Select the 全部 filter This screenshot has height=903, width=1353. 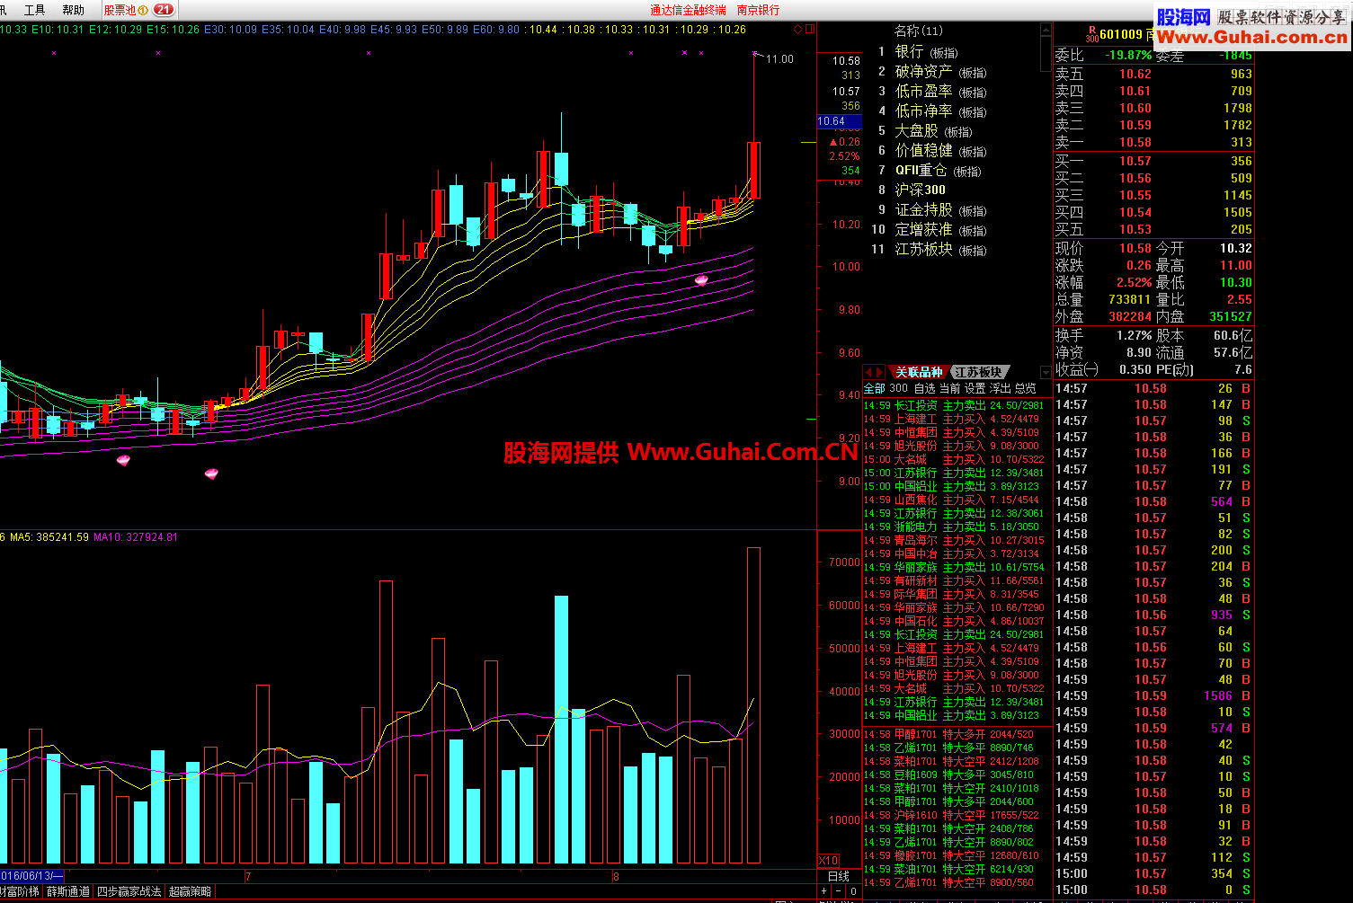click(x=875, y=388)
